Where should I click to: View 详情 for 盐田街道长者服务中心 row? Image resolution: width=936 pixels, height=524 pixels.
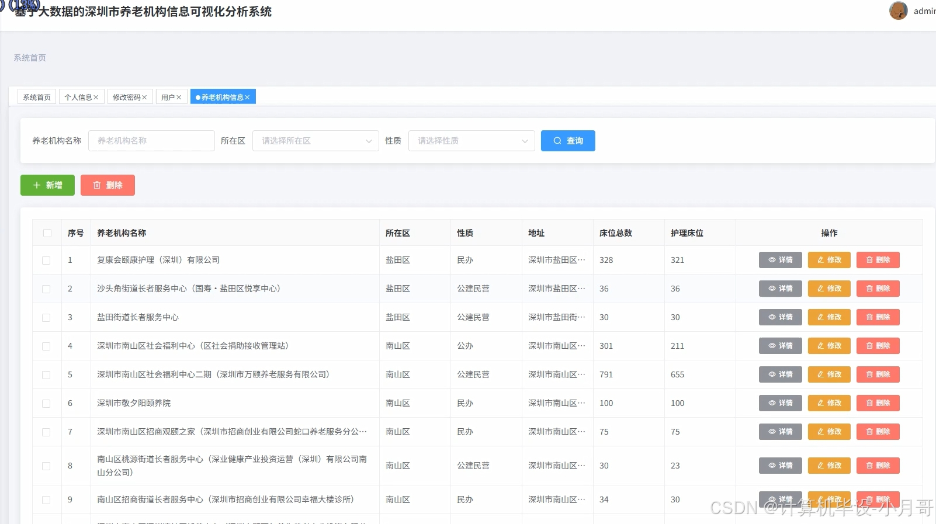781,317
